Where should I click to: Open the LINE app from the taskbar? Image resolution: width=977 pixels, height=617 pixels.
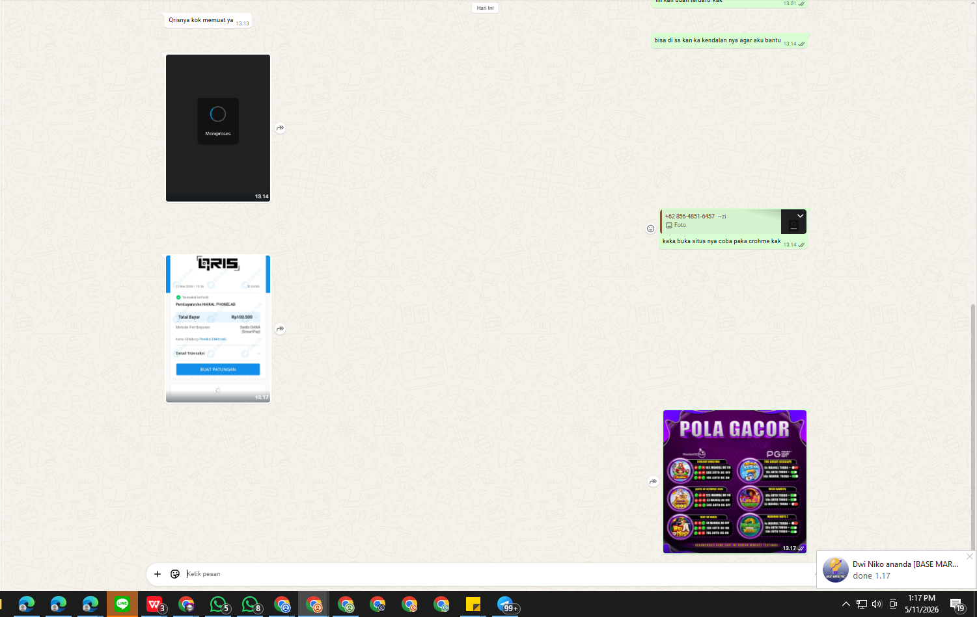point(122,604)
